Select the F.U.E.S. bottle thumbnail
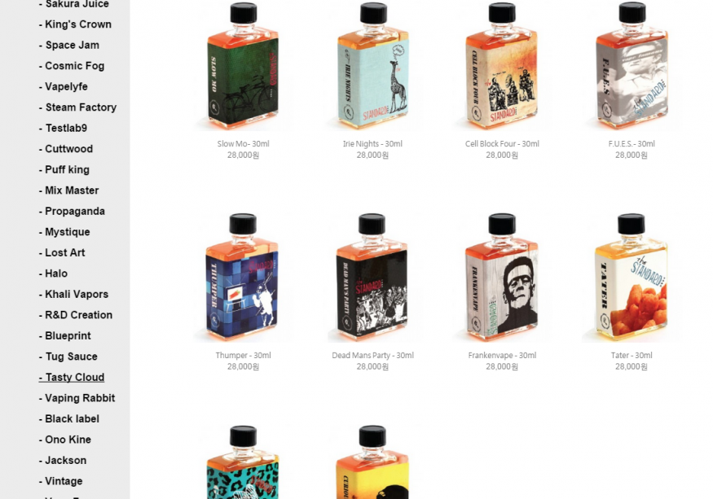 [632, 66]
